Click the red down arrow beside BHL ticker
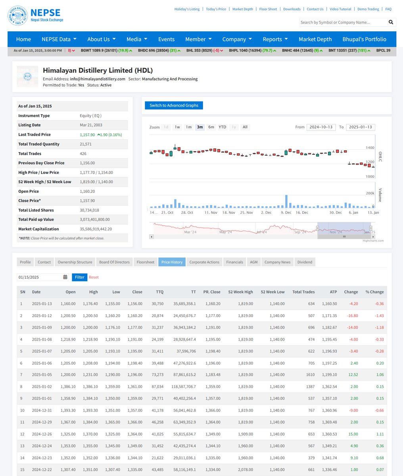Viewport: 403px width, 476px height. click(222, 51)
